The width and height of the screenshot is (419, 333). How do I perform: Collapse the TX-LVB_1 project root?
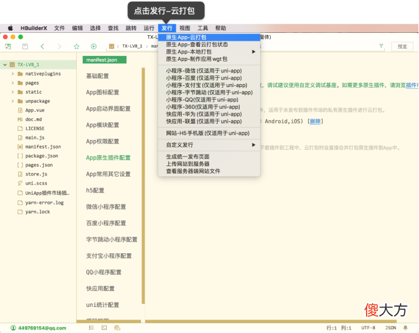(x=5, y=65)
